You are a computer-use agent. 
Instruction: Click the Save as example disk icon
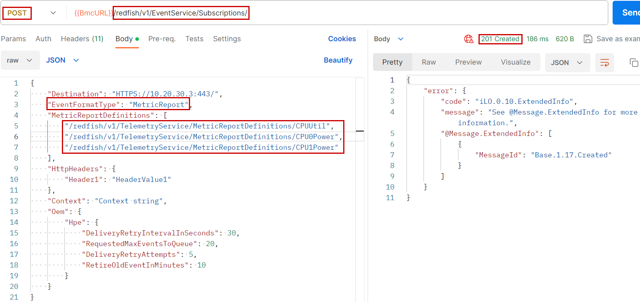[588, 39]
